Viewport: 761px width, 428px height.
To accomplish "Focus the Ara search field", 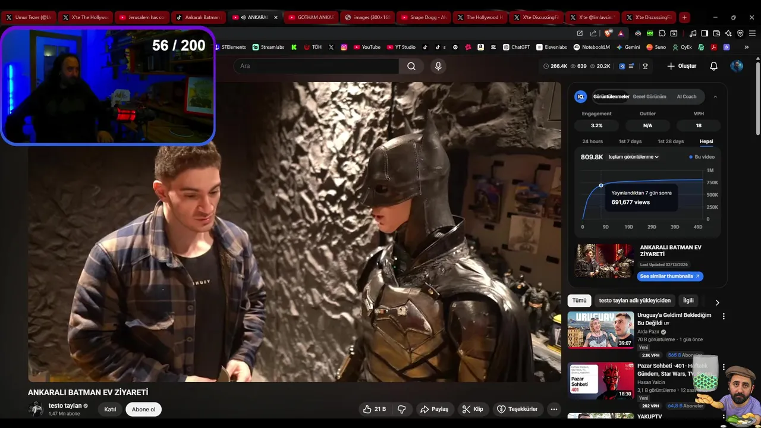I will [x=316, y=66].
